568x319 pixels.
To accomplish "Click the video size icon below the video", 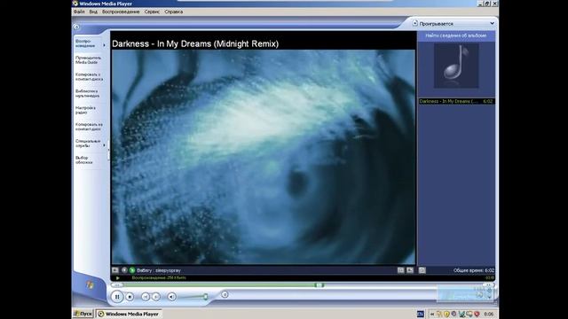I will point(400,270).
